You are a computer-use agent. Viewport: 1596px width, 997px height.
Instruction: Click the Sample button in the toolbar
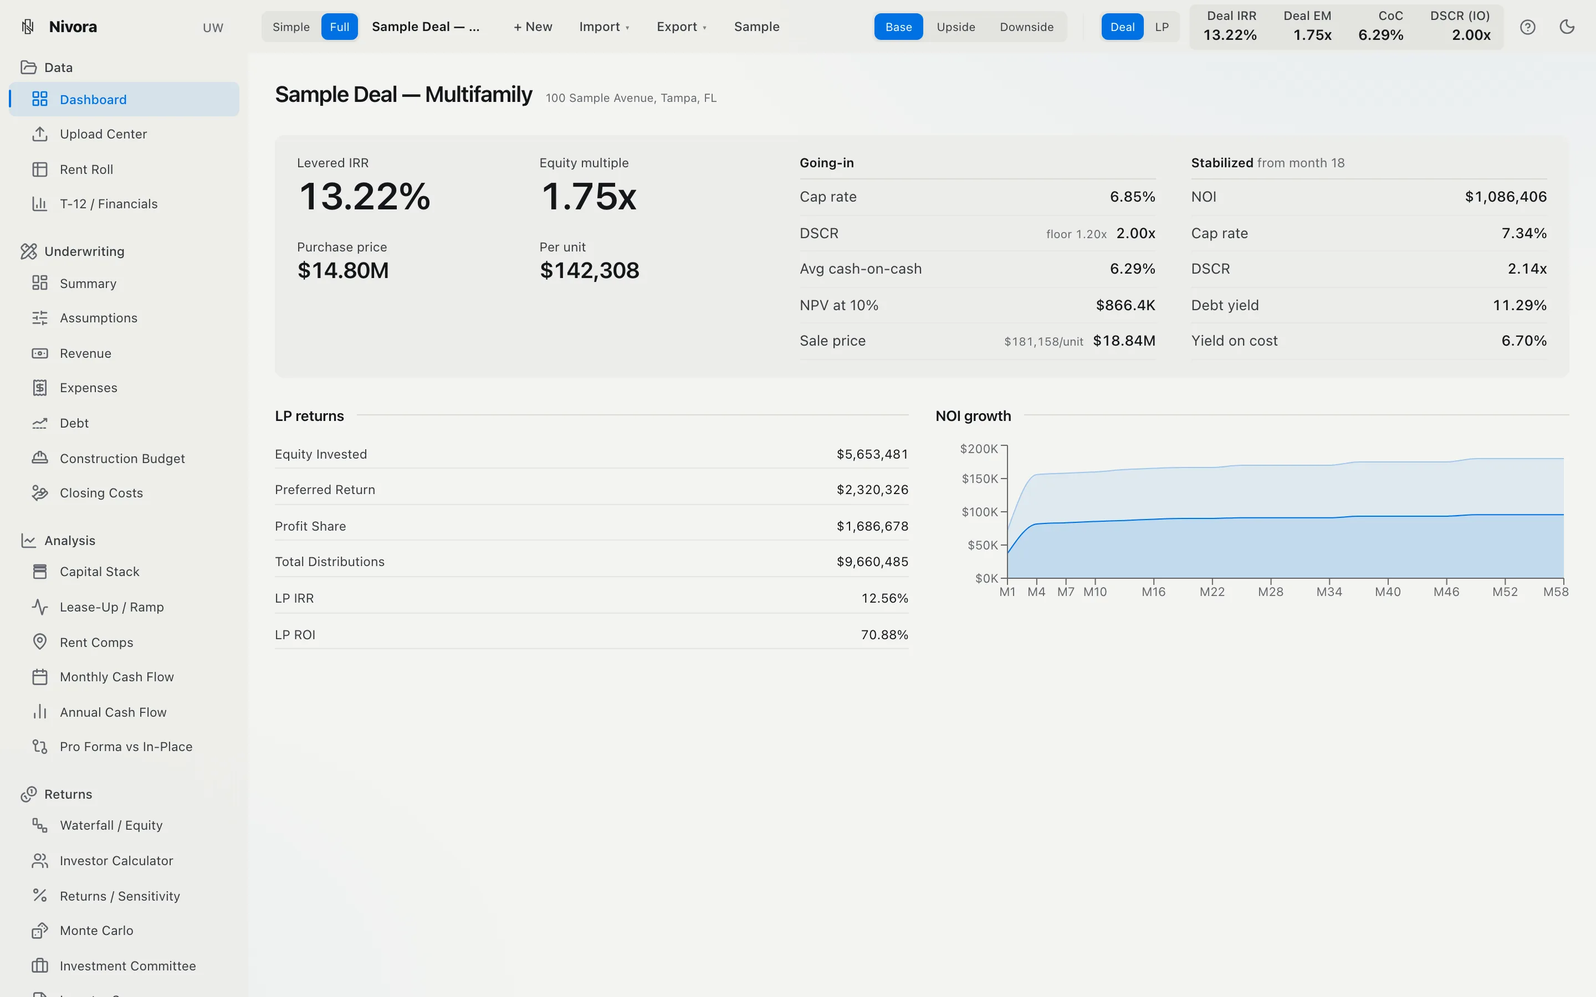(756, 27)
